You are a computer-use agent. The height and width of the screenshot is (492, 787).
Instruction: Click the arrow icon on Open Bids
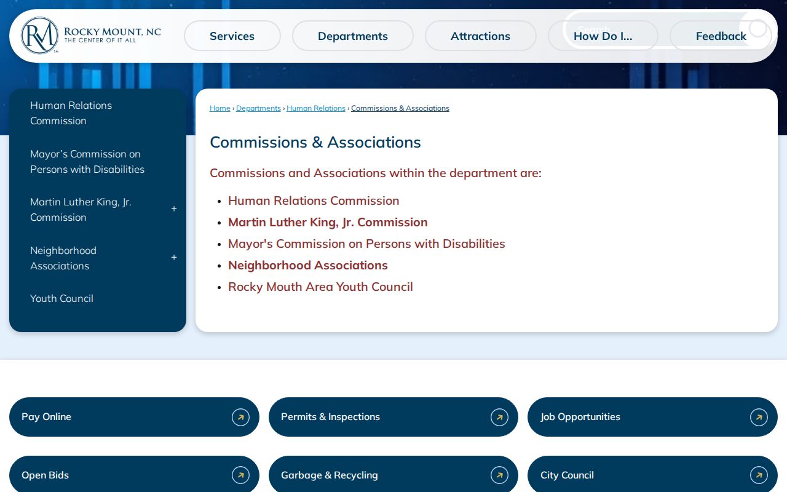tap(240, 475)
